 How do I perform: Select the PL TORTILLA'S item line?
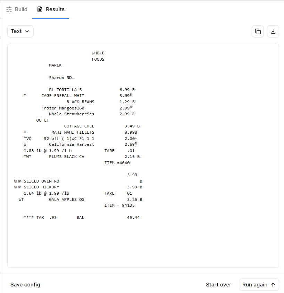pos(65,90)
